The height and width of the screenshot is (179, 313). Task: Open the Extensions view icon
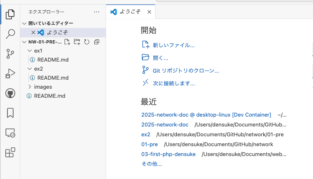click(x=10, y=152)
